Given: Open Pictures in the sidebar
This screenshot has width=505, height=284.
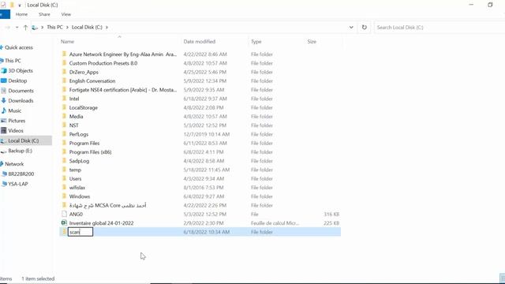Looking at the screenshot, I should (17, 121).
